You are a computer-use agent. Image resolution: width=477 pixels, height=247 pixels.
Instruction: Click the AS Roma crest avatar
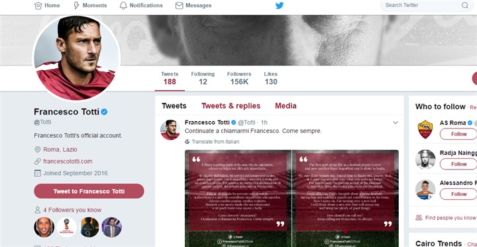coord(425,129)
